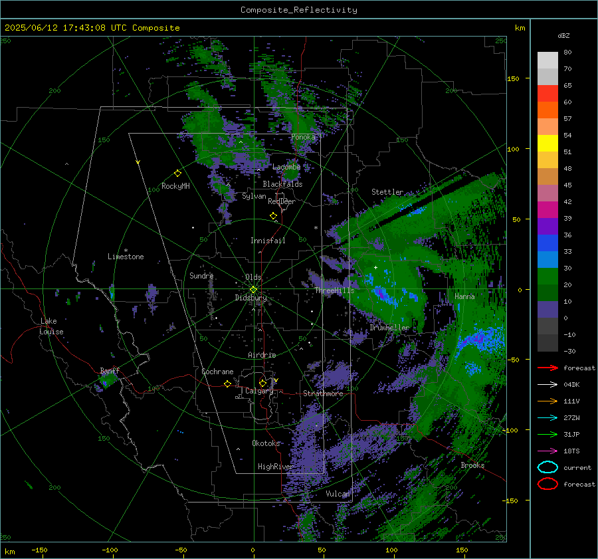Click the yellow diamond marker above Calgary
The height and width of the screenshot is (559, 598).
click(262, 383)
